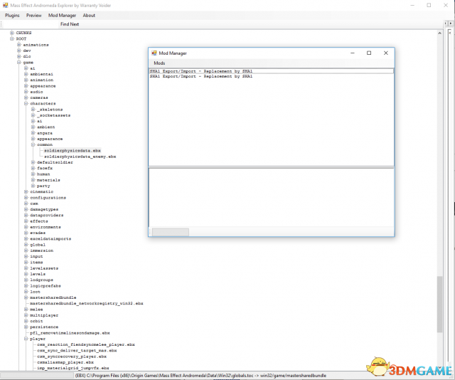
Task: Click the main window app icon in title bar
Action: [x=5, y=5]
